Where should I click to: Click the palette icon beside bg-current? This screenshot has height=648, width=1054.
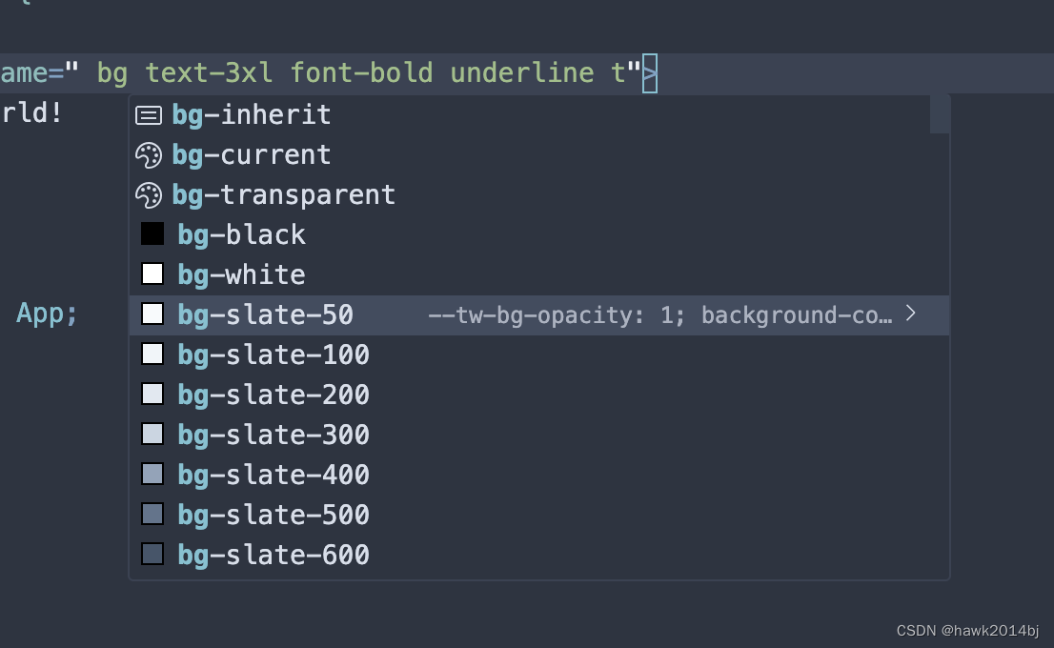coord(149,155)
